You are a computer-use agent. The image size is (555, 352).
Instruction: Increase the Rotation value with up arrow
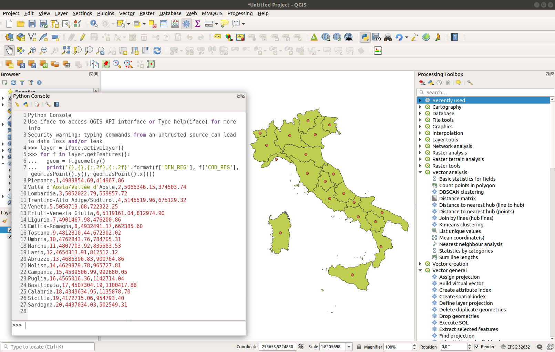(x=469, y=345)
